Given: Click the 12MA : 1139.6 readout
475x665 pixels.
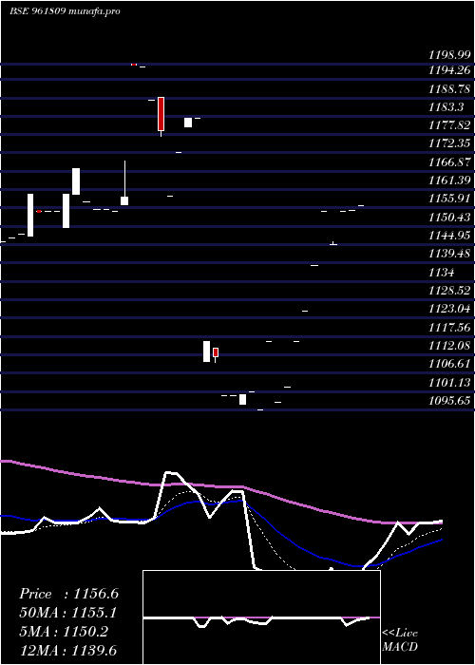Looking at the screenshot, I should tap(68, 650).
